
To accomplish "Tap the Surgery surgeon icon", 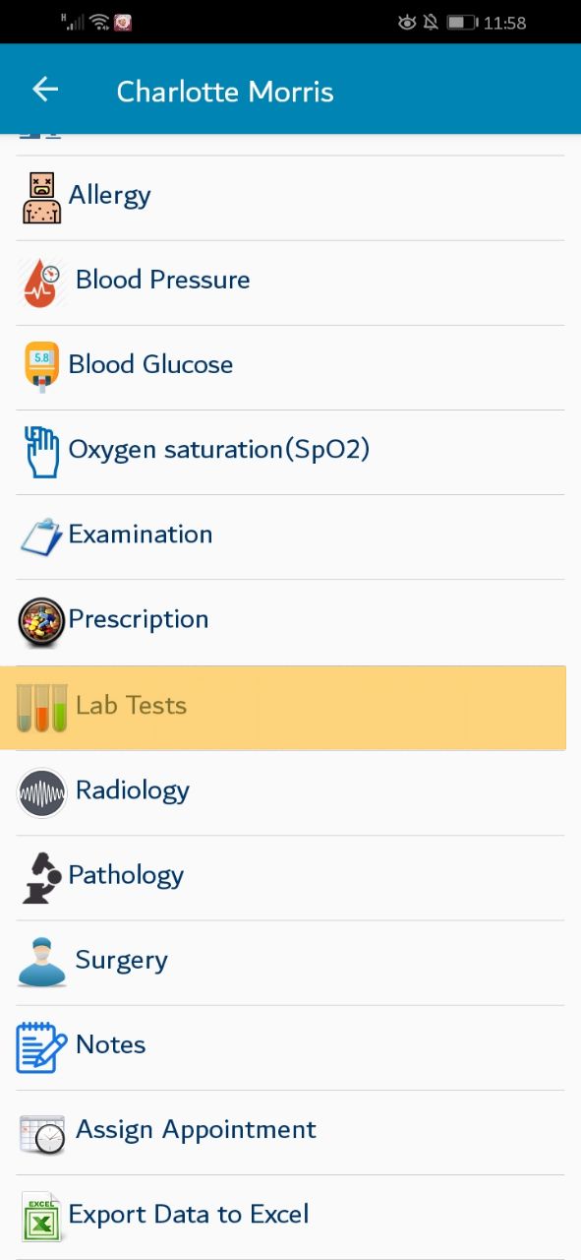I will (41, 962).
